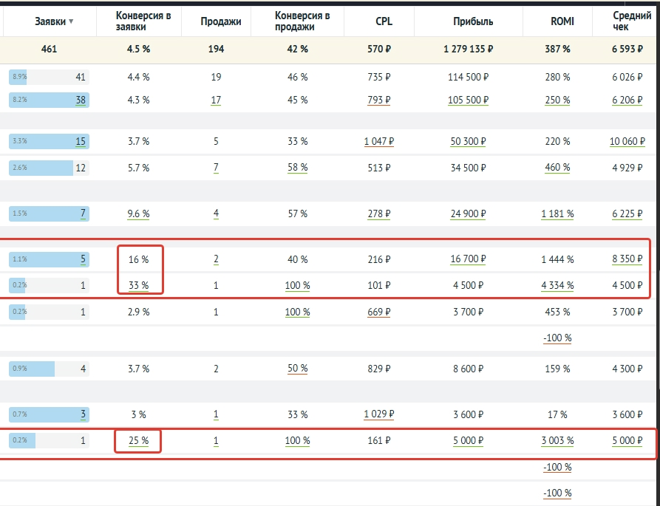Open underlined profit 50 300 ₽
The image size is (660, 506).
[x=468, y=141]
